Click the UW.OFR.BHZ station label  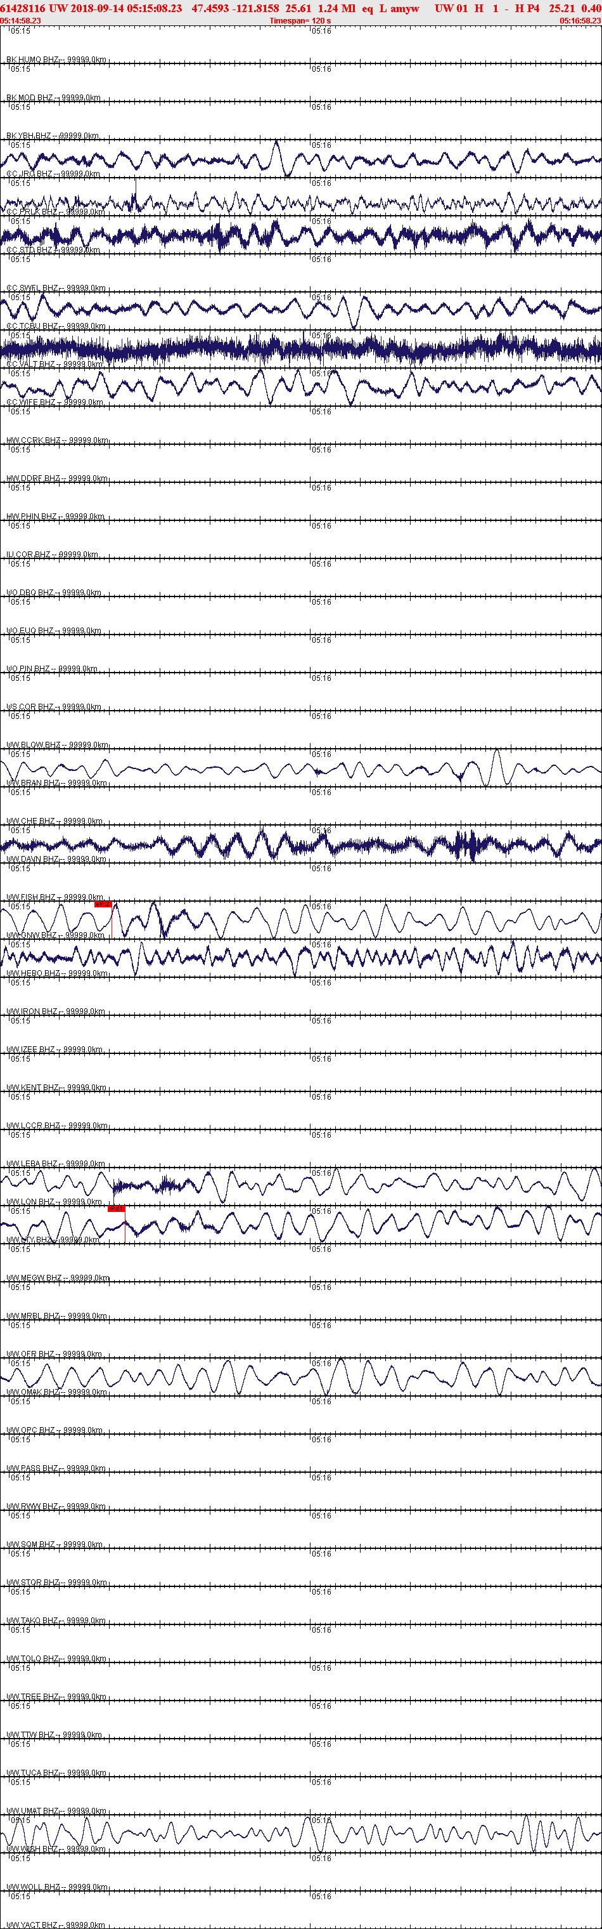pos(54,1354)
